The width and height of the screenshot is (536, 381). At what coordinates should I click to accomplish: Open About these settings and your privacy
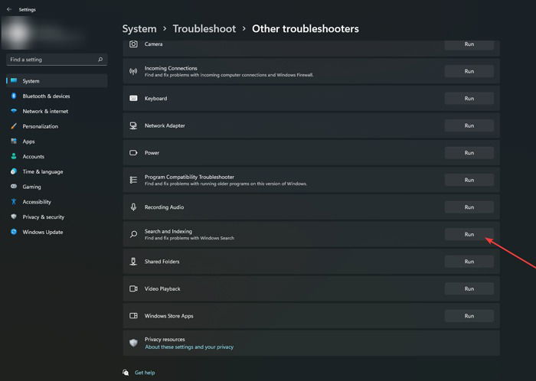(x=189, y=347)
